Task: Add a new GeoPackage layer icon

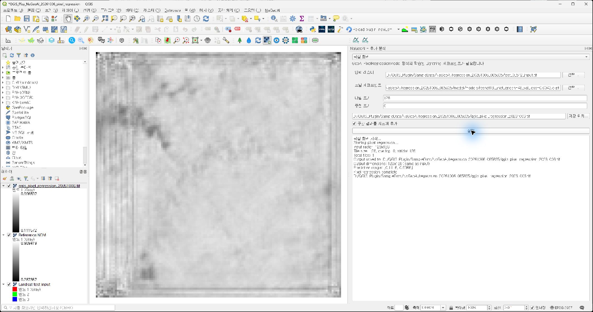Action: point(18,29)
